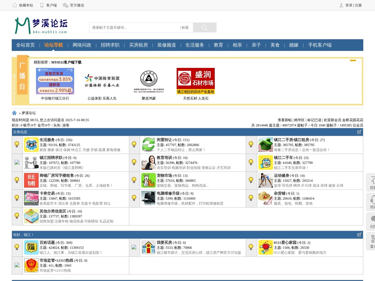Minimize the 广播台 banner panel

(353, 61)
